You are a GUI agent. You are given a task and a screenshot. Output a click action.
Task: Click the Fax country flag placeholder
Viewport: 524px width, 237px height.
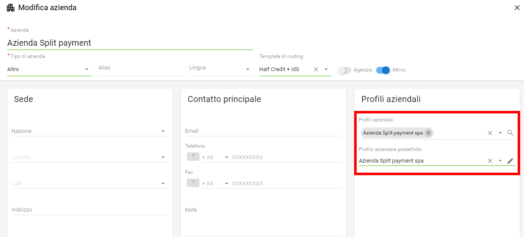tap(193, 183)
